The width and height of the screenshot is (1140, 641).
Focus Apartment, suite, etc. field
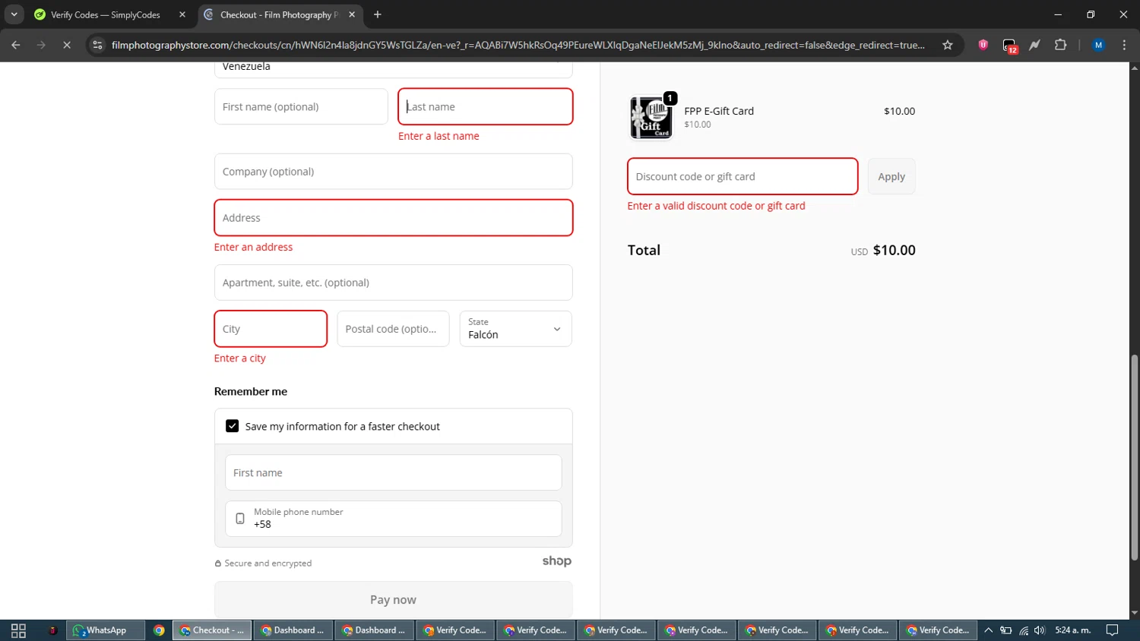[x=394, y=283]
